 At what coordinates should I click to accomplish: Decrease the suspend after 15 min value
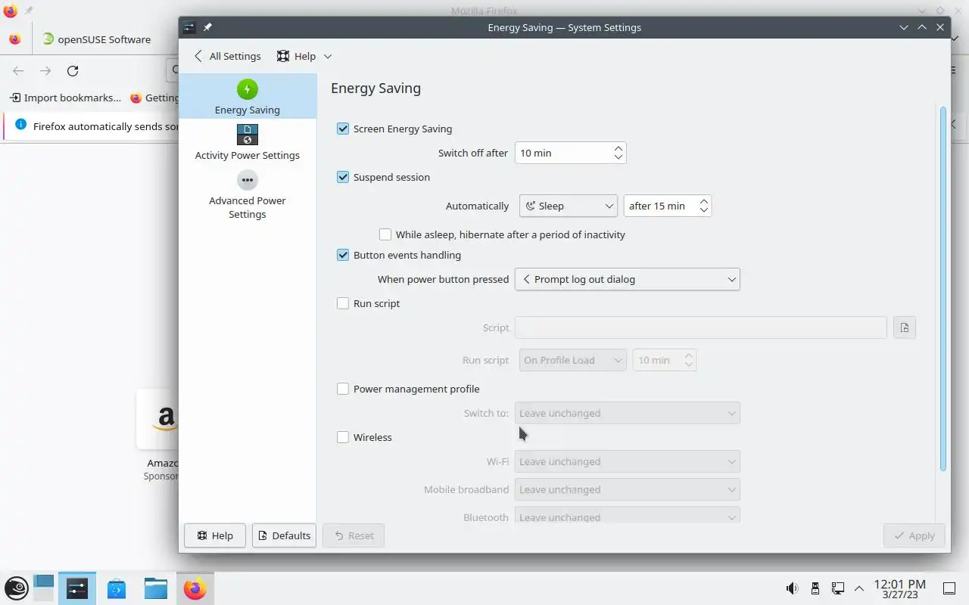pos(704,210)
